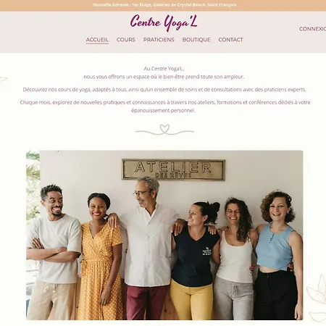Open the team group photo

coord(164,235)
